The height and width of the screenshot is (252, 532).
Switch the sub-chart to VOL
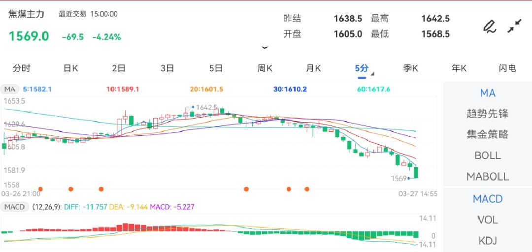[x=487, y=220]
